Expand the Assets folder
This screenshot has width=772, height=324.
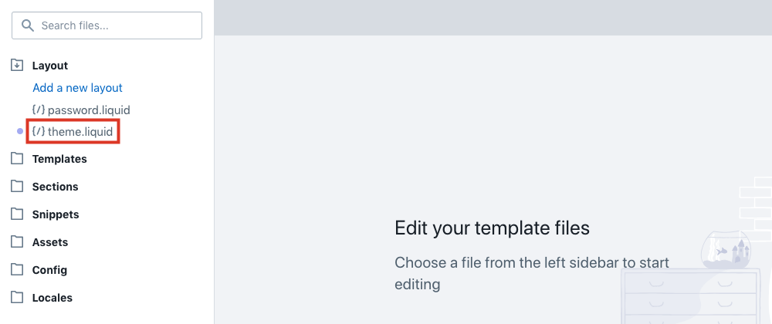pos(50,242)
